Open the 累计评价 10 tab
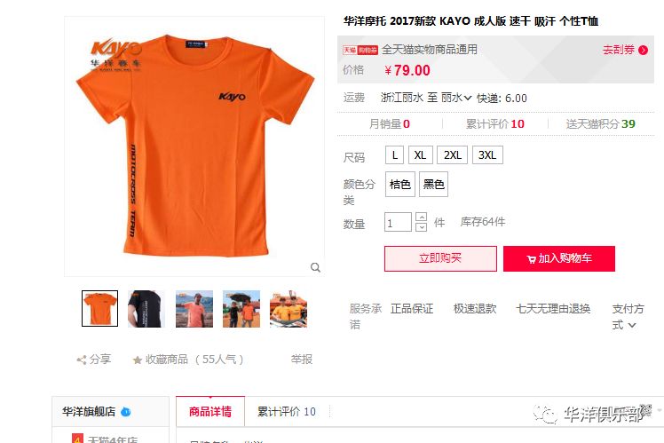 (287, 412)
